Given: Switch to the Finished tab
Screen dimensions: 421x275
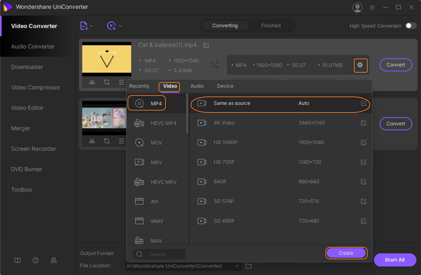Looking at the screenshot, I should tap(271, 25).
